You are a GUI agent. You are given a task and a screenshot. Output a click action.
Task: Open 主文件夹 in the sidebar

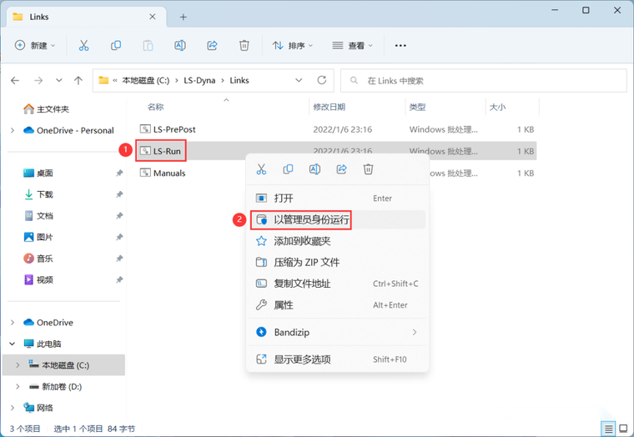46,109
